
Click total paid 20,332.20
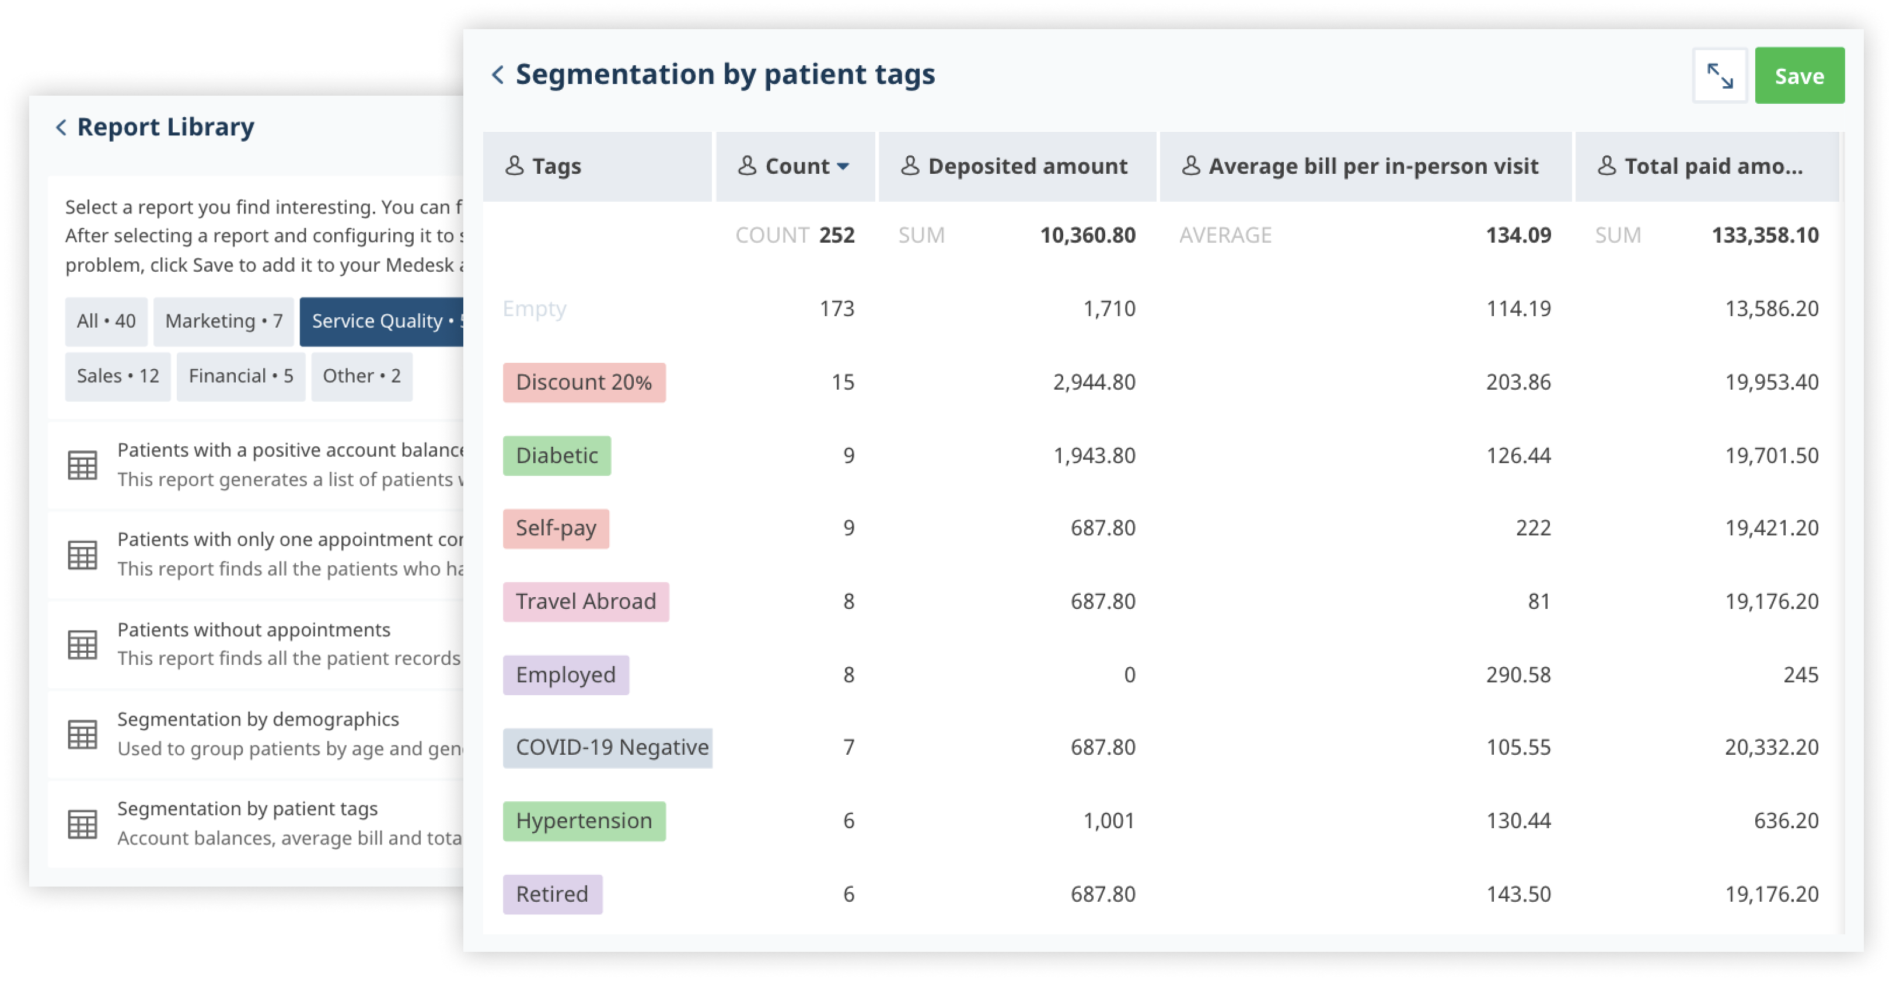(1772, 748)
